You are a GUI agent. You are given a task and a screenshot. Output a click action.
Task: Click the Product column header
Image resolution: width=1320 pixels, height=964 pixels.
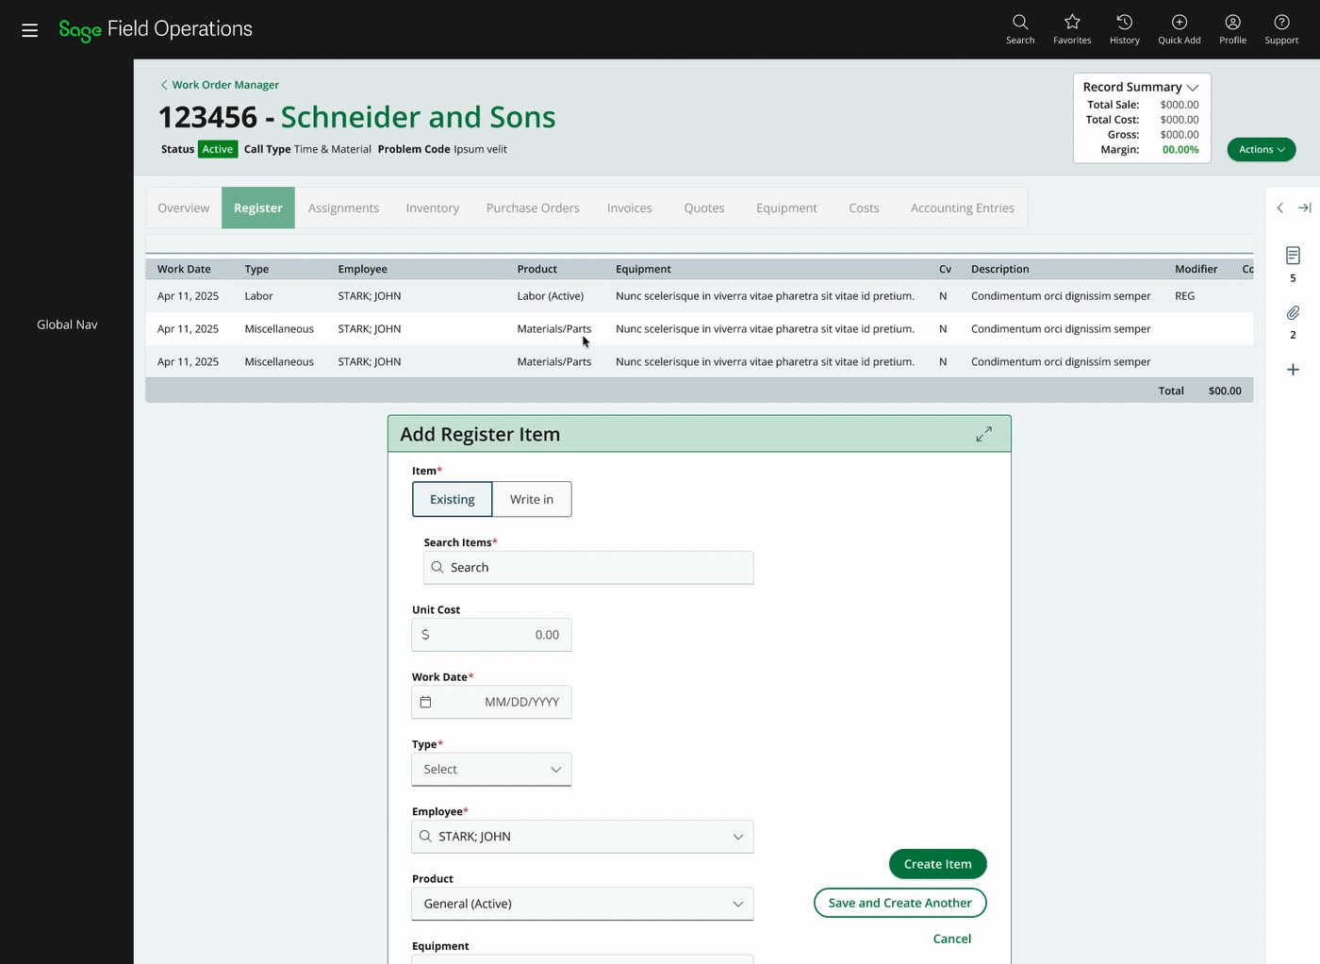coord(536,269)
